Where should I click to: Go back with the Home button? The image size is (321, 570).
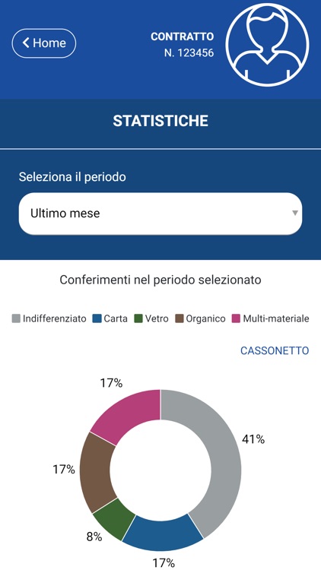tap(44, 43)
